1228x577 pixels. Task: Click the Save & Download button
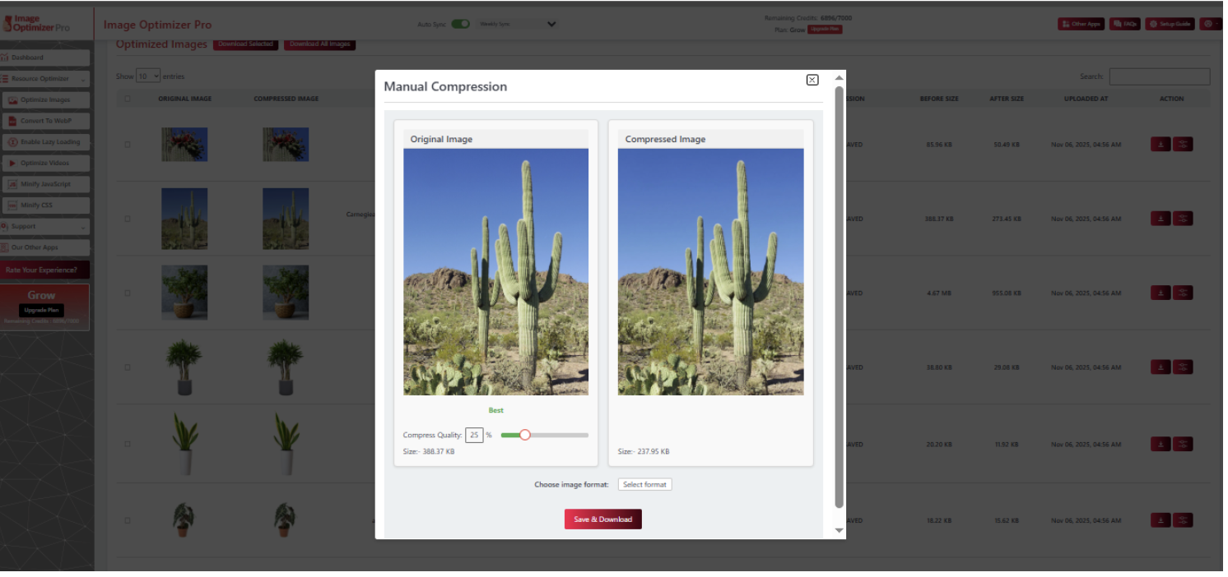click(602, 519)
